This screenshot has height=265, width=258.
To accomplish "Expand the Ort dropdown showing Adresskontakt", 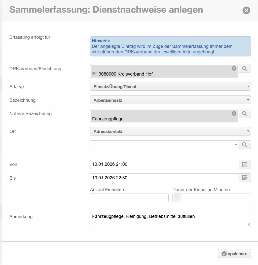I will click(x=170, y=131).
